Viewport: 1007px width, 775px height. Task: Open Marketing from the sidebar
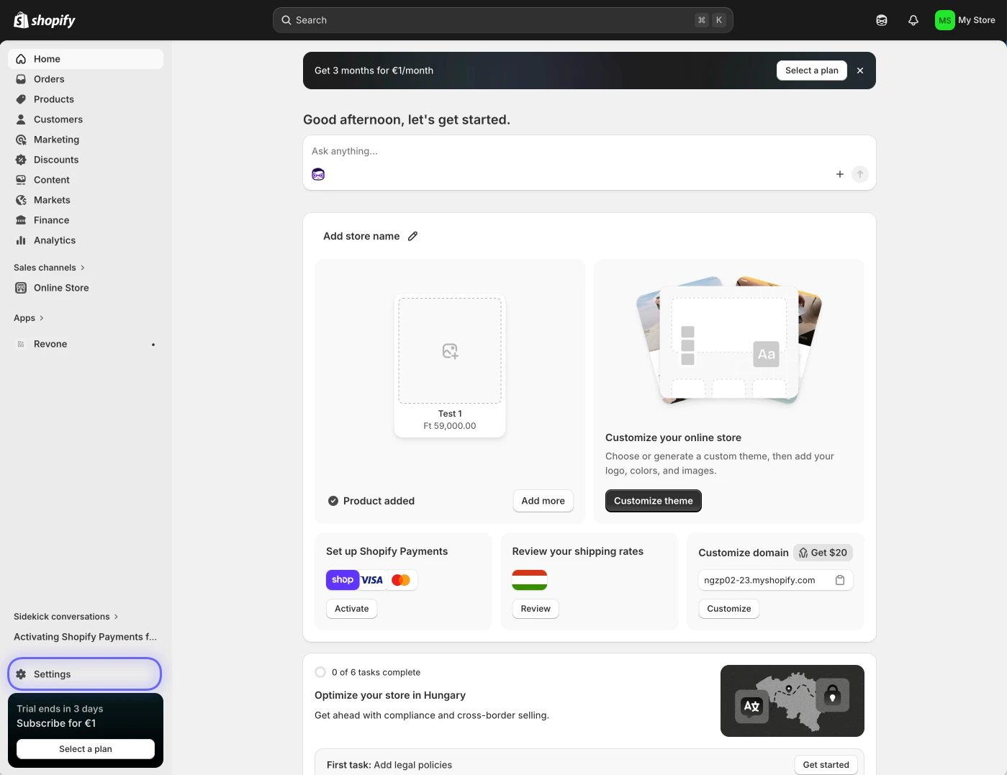[x=86, y=140]
